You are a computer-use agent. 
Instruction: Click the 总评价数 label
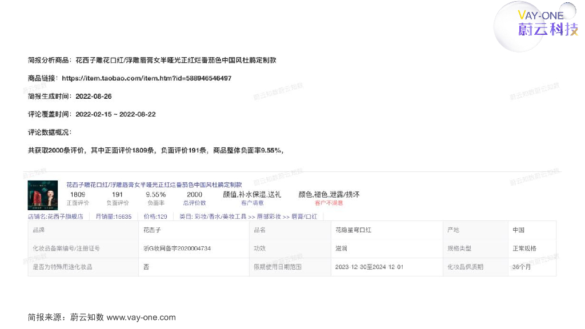pos(194,203)
